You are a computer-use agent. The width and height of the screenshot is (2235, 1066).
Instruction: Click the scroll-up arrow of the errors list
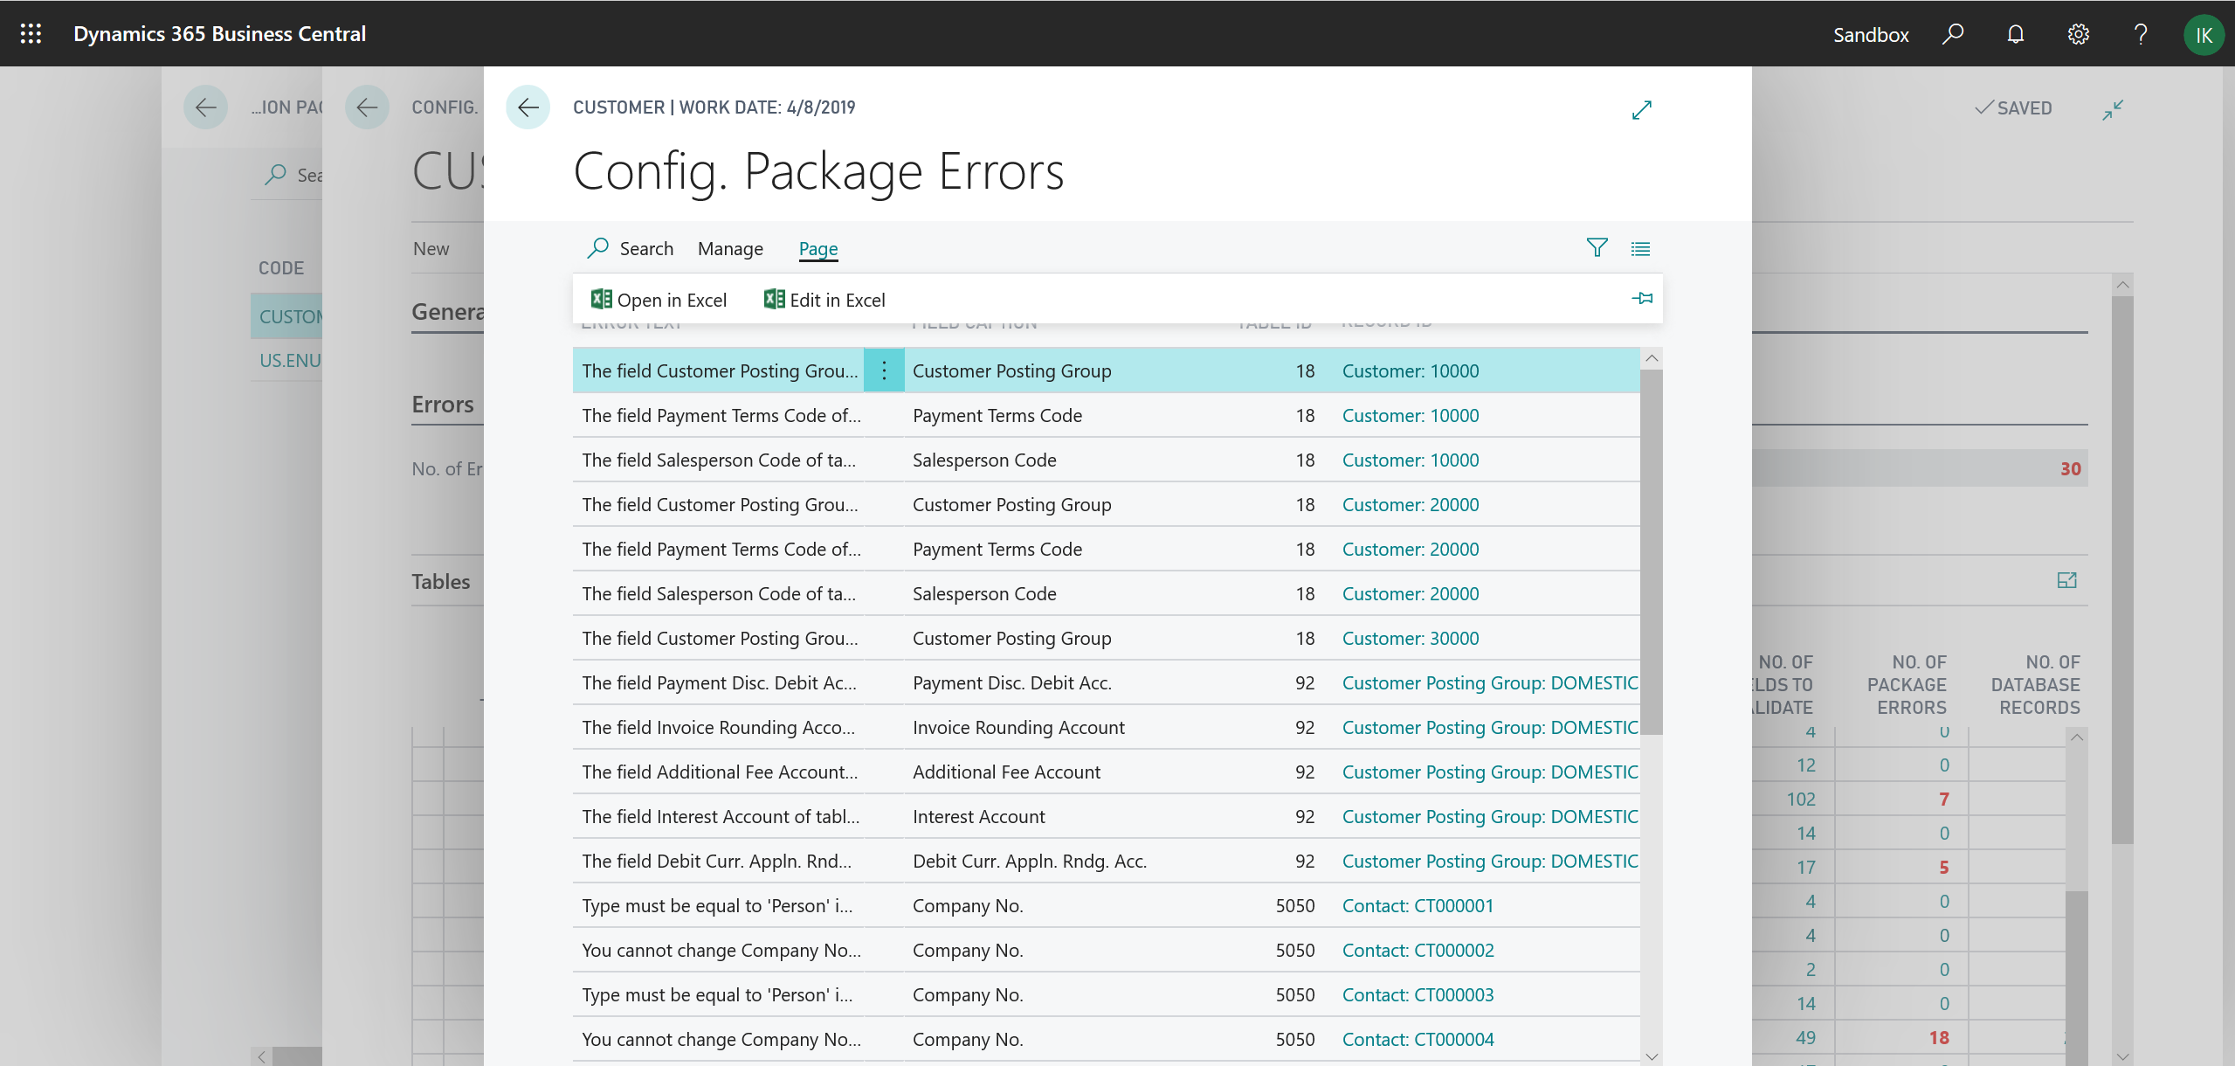[1650, 357]
